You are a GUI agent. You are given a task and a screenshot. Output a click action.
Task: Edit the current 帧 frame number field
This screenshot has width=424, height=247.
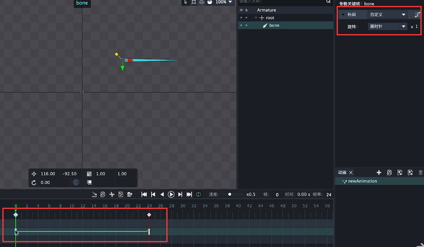pyautogui.click(x=277, y=195)
